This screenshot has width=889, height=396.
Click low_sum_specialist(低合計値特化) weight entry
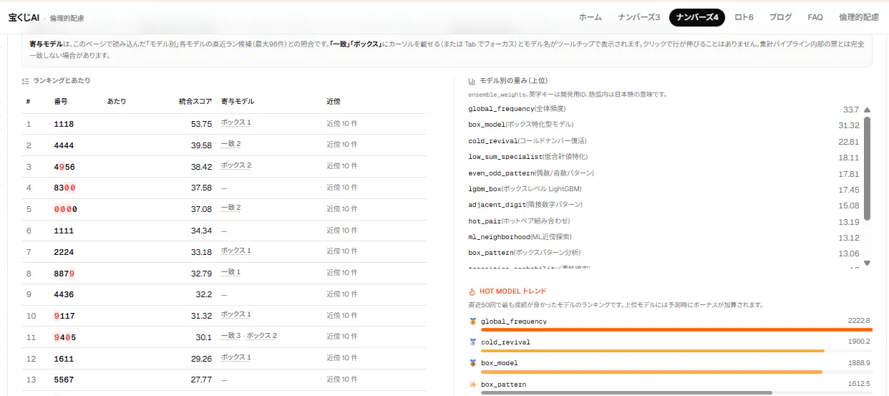click(528, 157)
